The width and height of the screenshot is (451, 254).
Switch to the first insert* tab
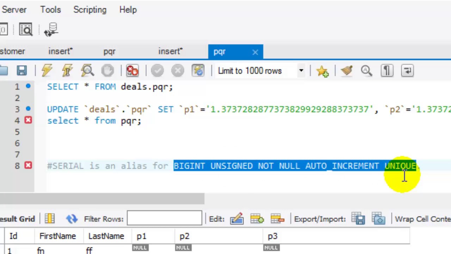[61, 52]
